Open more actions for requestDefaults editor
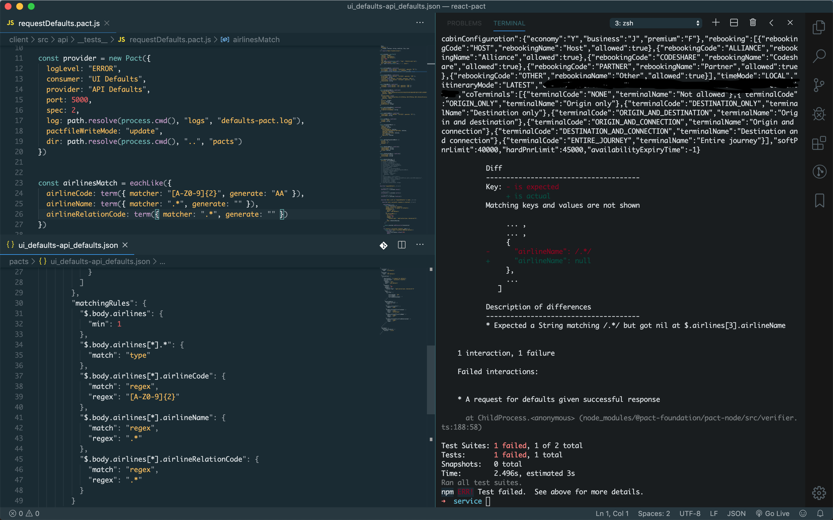 [420, 23]
